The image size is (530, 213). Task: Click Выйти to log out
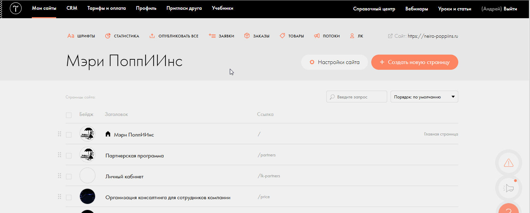tap(510, 9)
